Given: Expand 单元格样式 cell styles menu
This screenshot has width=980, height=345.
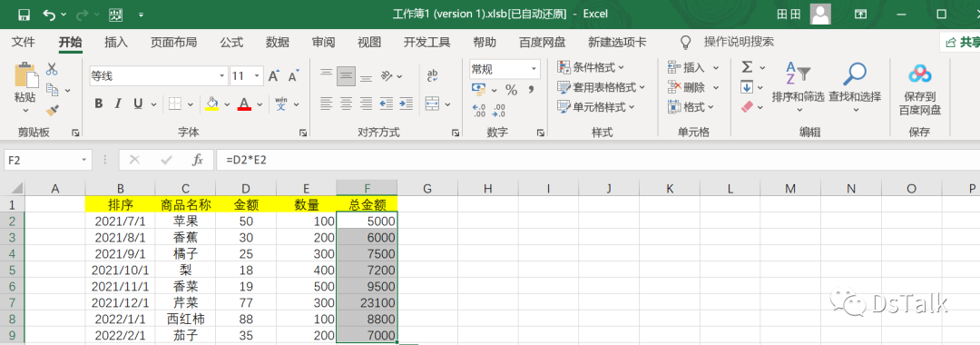Looking at the screenshot, I should tap(595, 107).
